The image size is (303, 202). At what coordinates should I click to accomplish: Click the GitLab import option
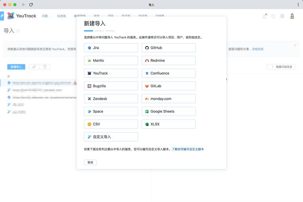click(x=168, y=86)
